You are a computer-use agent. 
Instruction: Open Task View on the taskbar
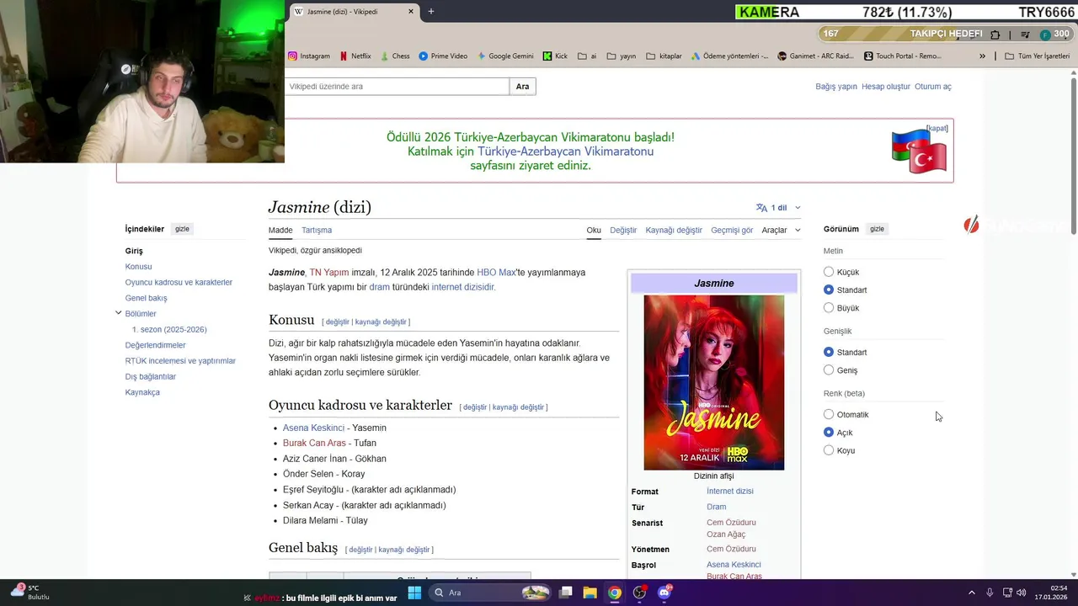[566, 593]
